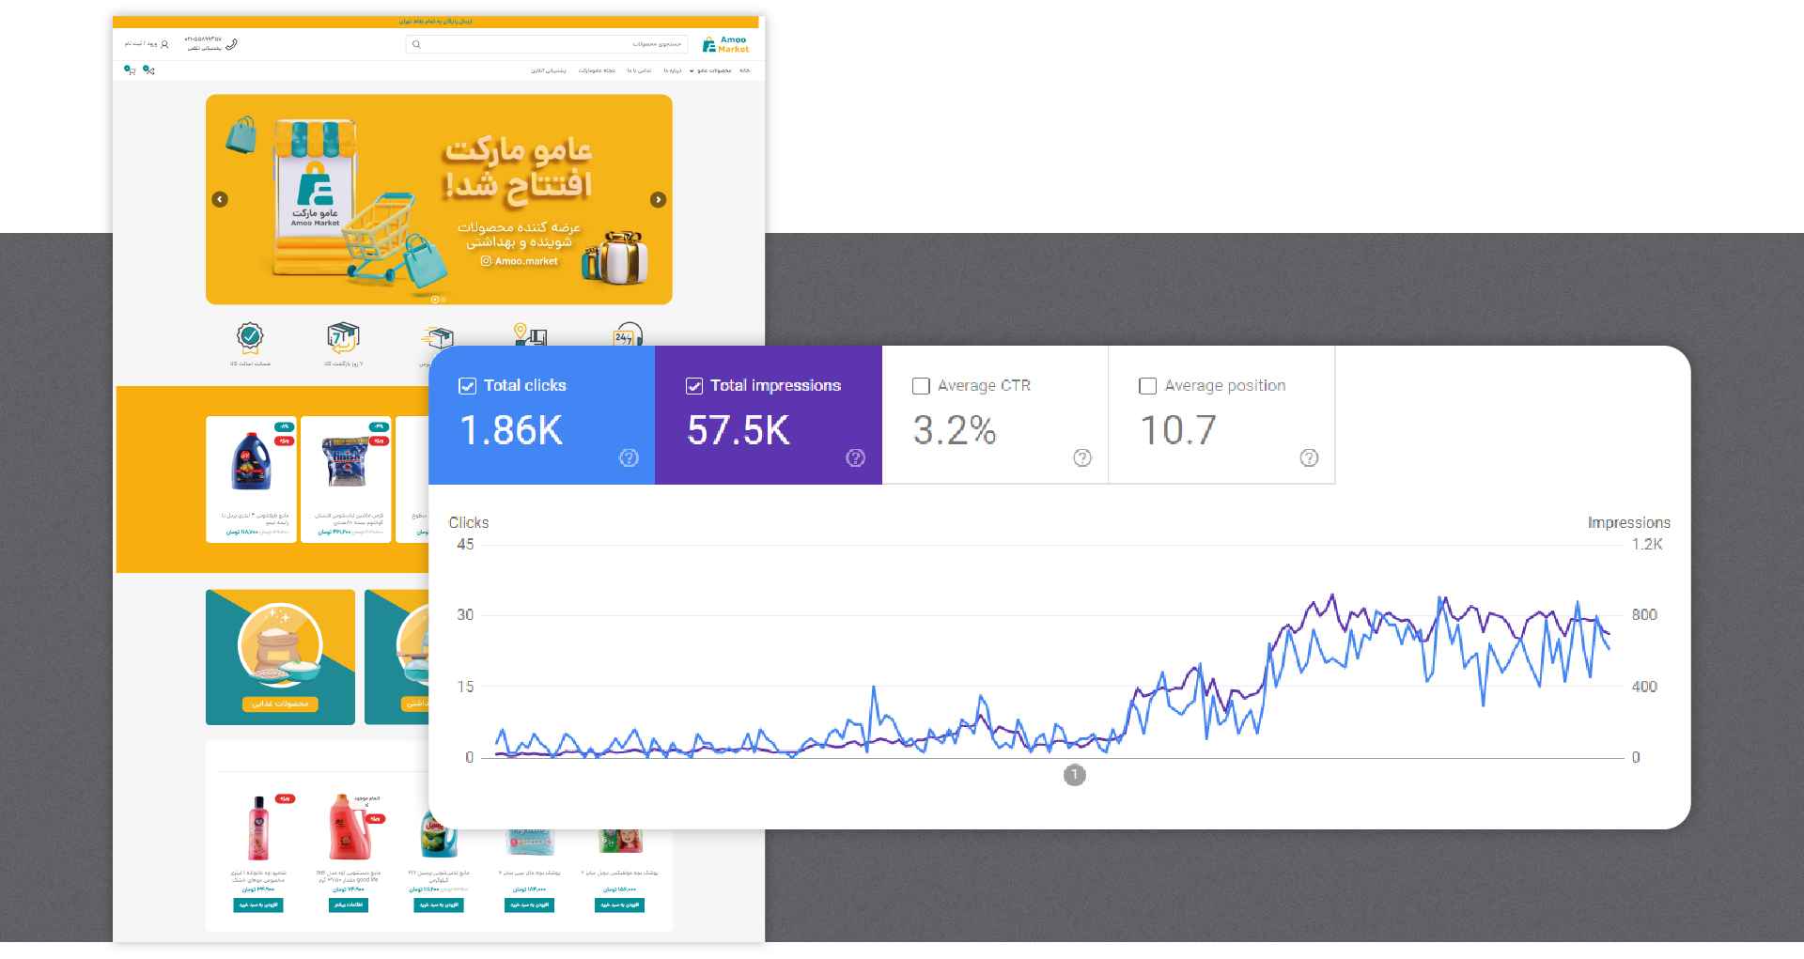Open the Contact us menu item
Screen dimensions: 1804x959
click(x=640, y=70)
